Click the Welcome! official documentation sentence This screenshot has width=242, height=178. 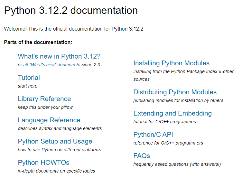(74, 29)
